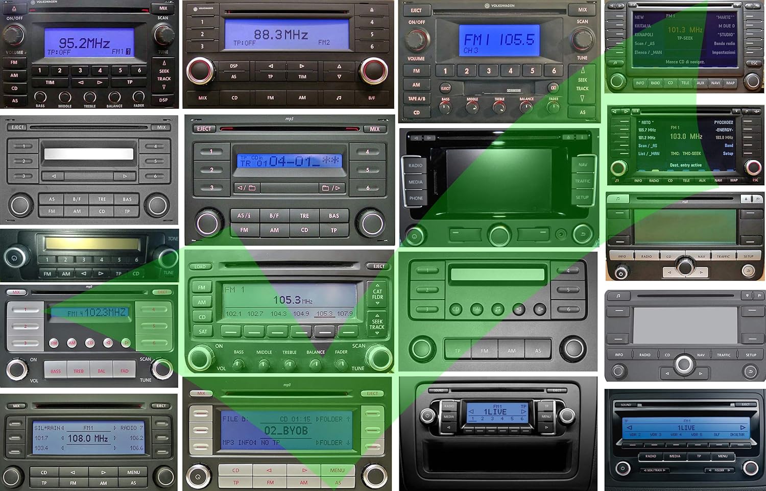This screenshot has width=766, height=491.
Task: Select the TIM button on the 95.2MHz radio
Action: coord(50,82)
